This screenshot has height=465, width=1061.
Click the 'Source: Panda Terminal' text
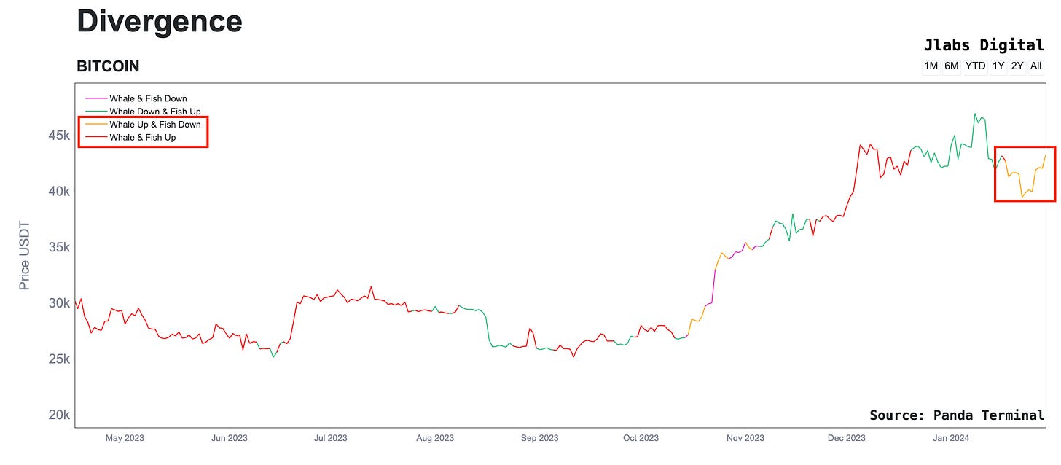pyautogui.click(x=957, y=415)
